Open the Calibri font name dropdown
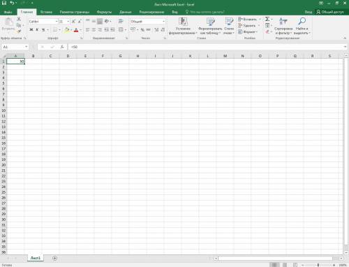This screenshot has height=267, width=349. [x=57, y=22]
